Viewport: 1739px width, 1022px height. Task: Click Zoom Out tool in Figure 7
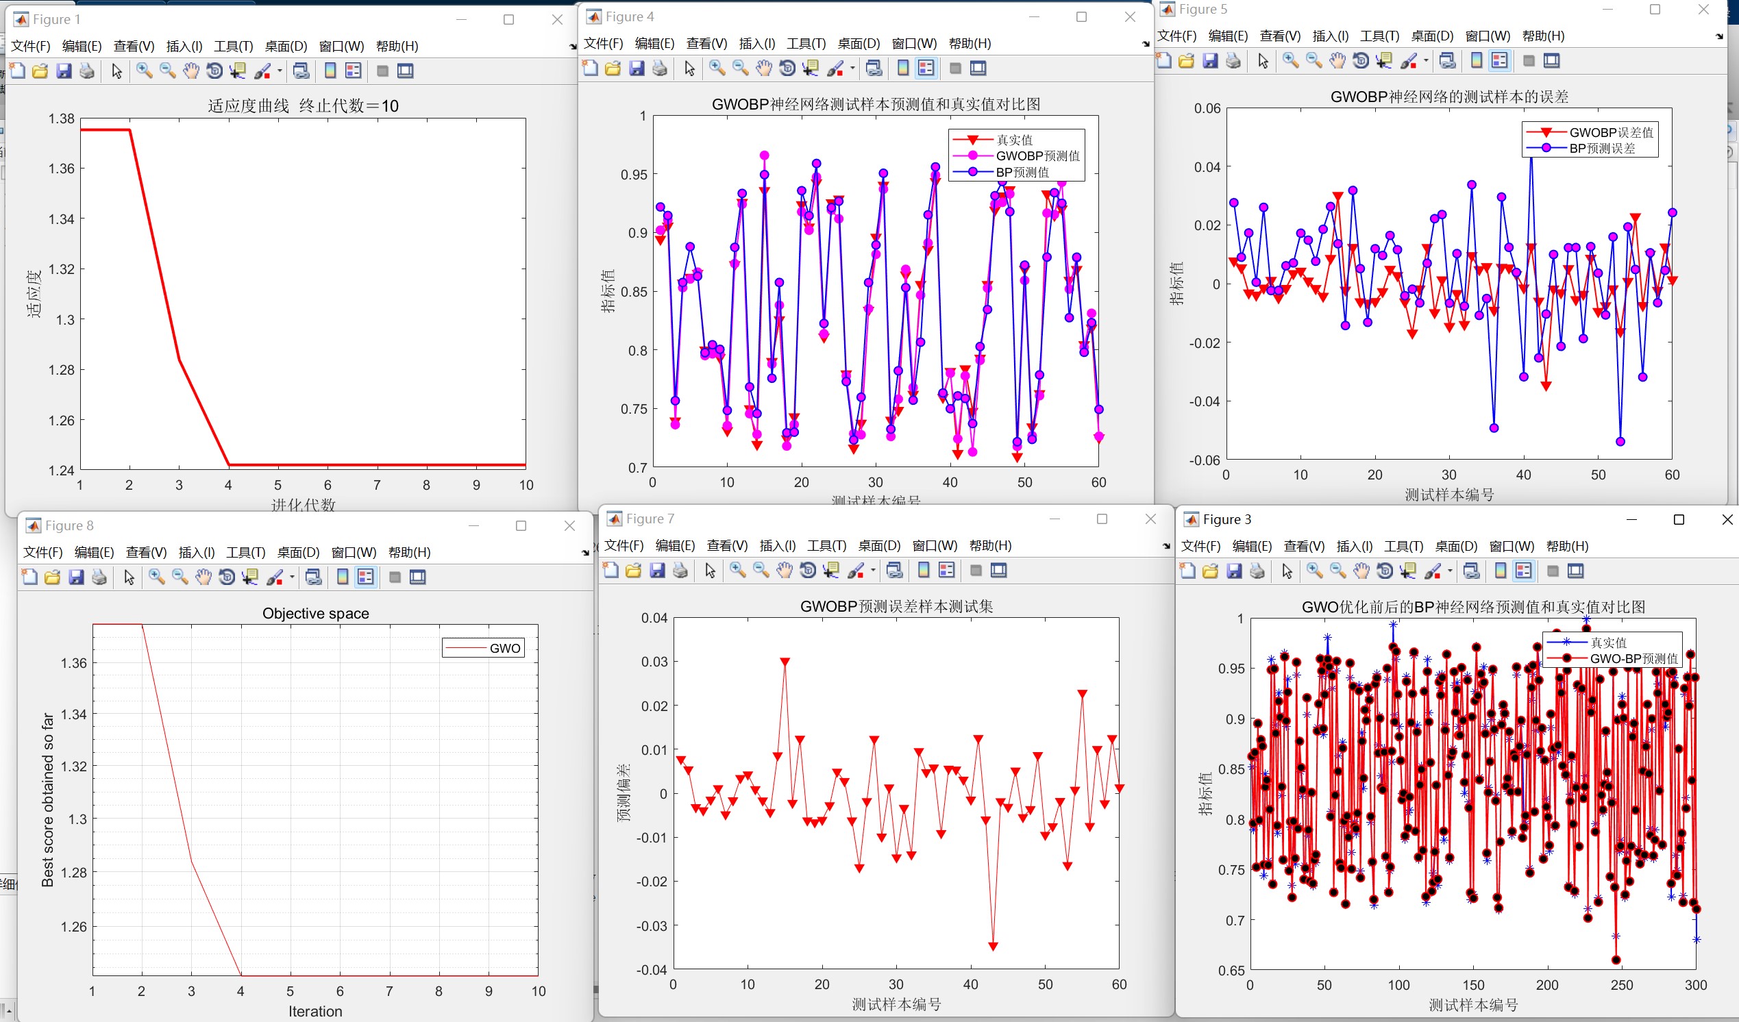761,570
